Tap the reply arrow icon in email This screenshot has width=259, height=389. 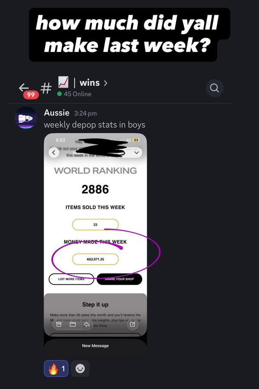click(x=87, y=324)
